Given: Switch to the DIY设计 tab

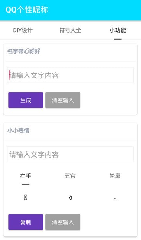Looking at the screenshot, I should click(23, 30).
